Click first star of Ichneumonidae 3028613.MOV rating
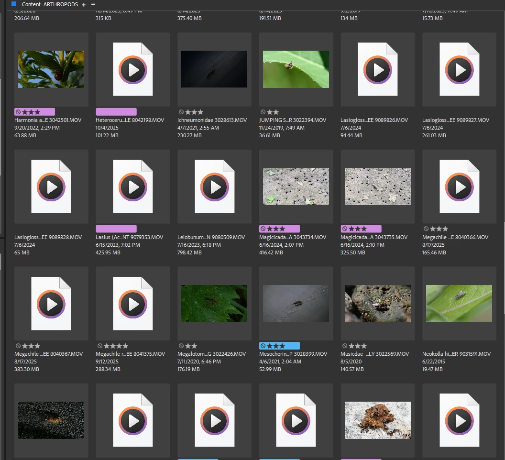Viewport: 505px width, 460px height. click(188, 112)
